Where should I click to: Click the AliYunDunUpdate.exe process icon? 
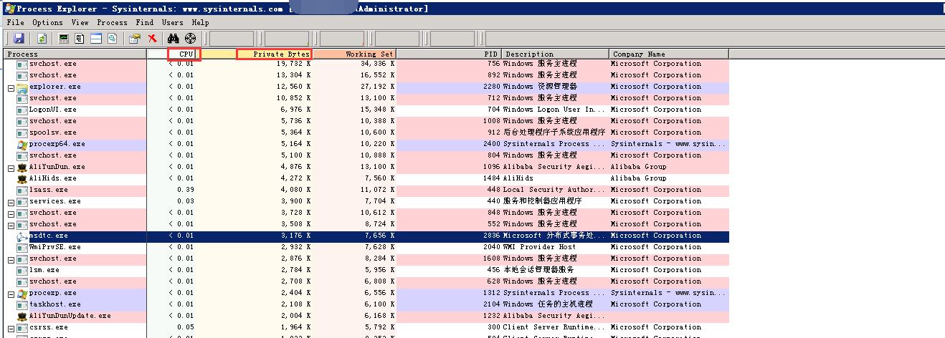tap(22, 316)
